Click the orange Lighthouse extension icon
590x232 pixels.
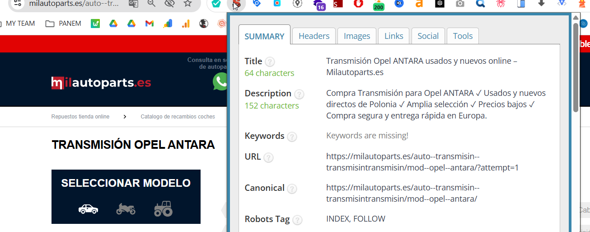coord(581,4)
